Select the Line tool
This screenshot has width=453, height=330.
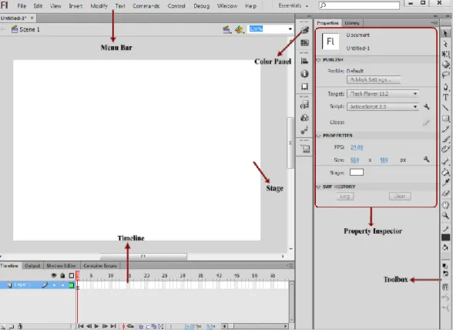445,108
